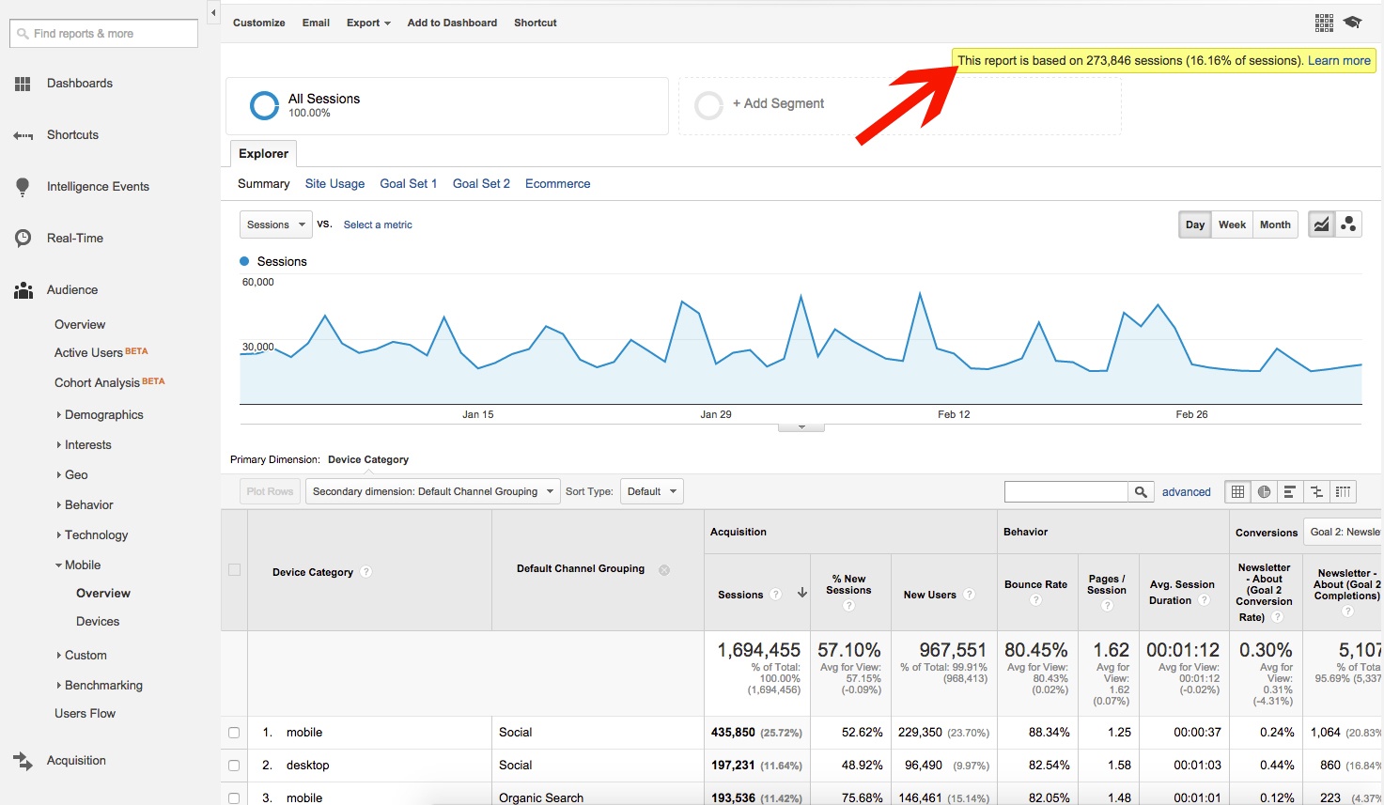Viewport: 1384px width, 805px height.
Task: Switch table to Percentage pie chart view
Action: (x=1263, y=490)
